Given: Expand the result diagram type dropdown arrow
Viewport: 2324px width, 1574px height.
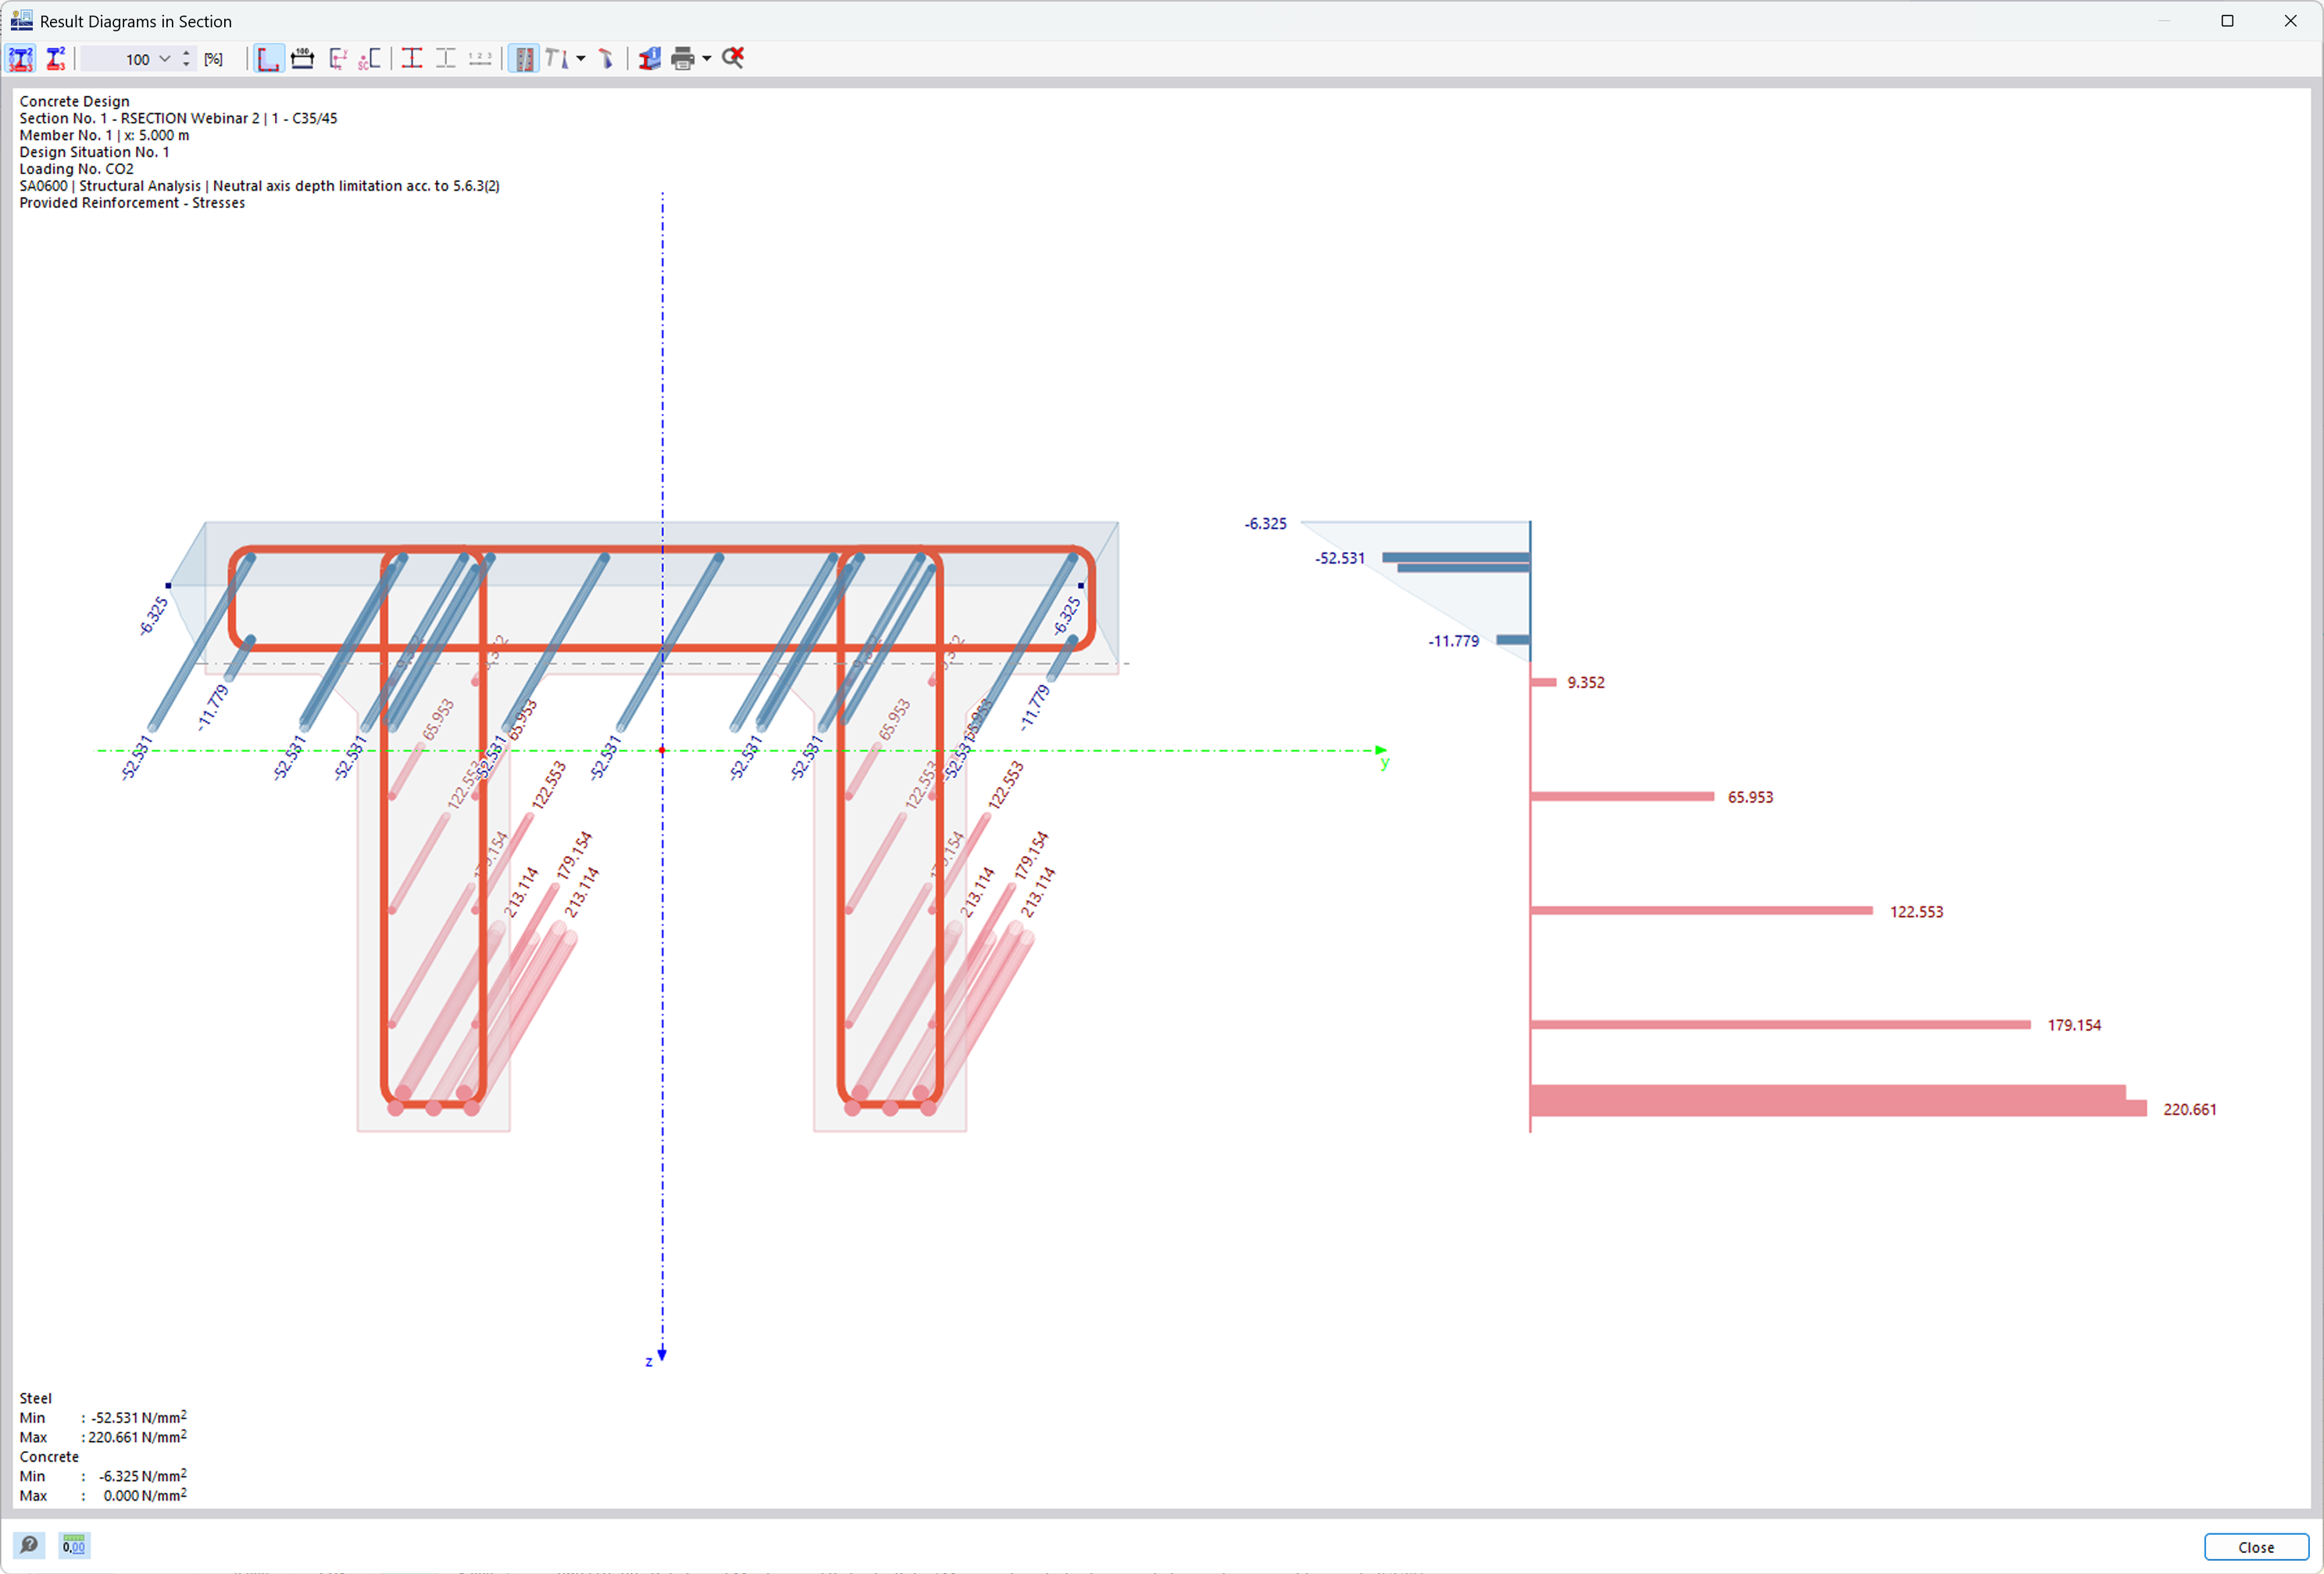Looking at the screenshot, I should 581,59.
